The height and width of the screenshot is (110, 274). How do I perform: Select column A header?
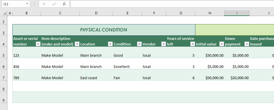(10, 13)
